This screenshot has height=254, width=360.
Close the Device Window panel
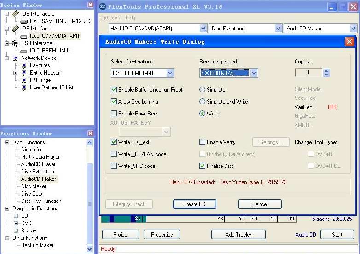(x=91, y=5)
